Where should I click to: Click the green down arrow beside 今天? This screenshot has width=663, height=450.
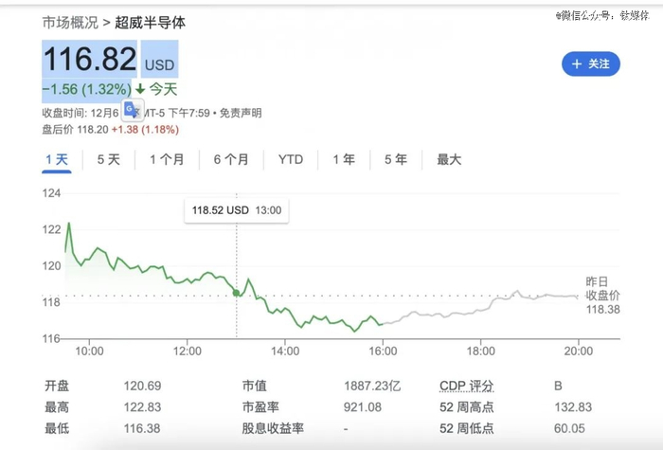click(140, 89)
